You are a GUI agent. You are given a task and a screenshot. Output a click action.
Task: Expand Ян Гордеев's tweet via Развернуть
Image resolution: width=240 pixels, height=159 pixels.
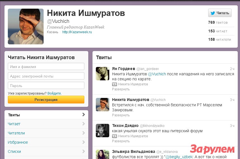click(121, 89)
